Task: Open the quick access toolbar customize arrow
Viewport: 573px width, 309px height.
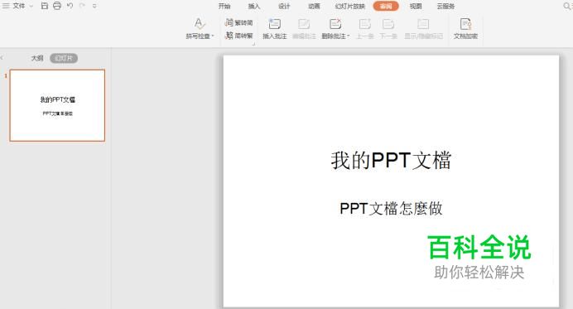Action: click(x=94, y=7)
